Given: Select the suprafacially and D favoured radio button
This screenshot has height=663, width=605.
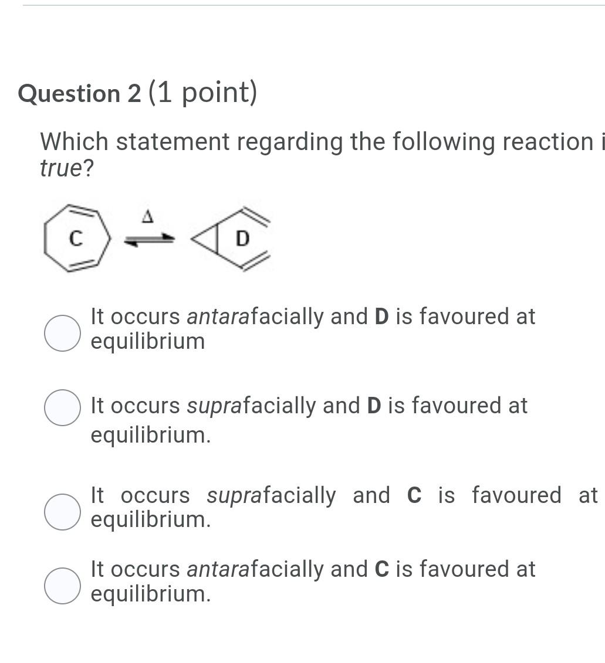Looking at the screenshot, I should (x=62, y=407).
